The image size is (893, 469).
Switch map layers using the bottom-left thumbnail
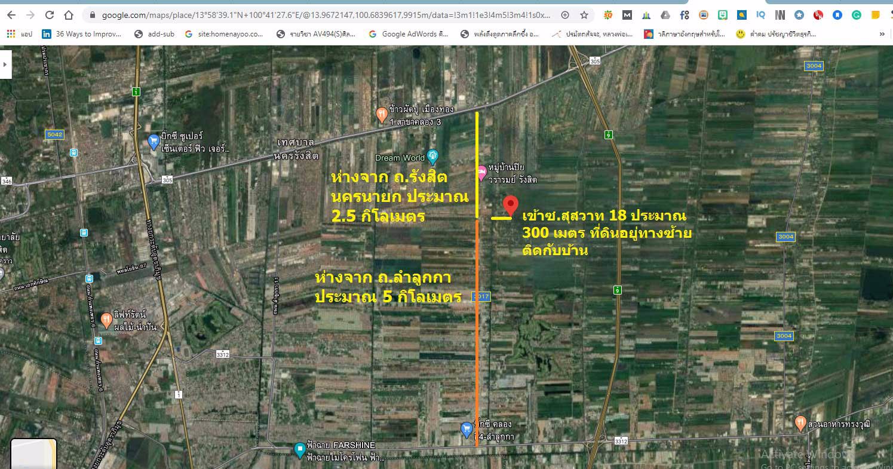33,455
